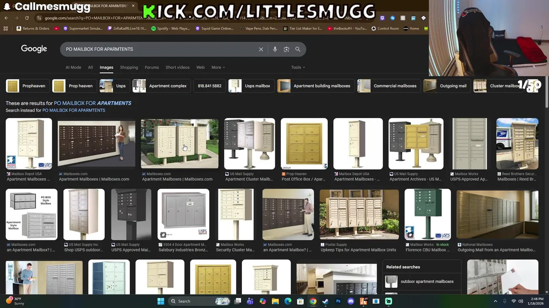Open Mailboxes.com image with woman holding mail
549x308 pixels.
coord(97,144)
